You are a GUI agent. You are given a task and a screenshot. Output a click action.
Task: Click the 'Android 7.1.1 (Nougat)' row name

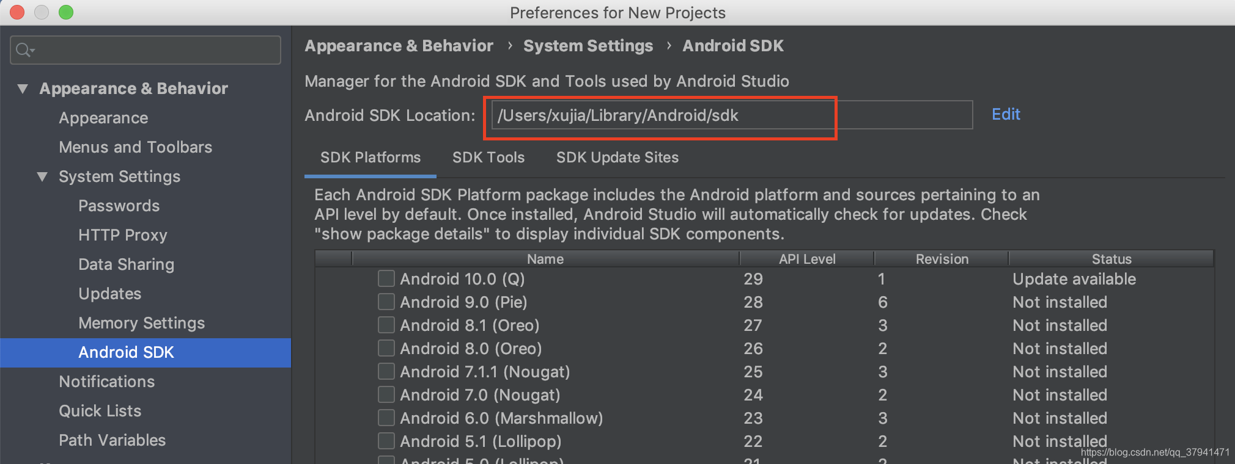485,372
